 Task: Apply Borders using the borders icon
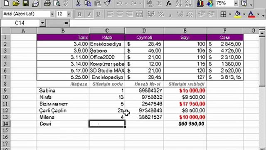coord(223,14)
